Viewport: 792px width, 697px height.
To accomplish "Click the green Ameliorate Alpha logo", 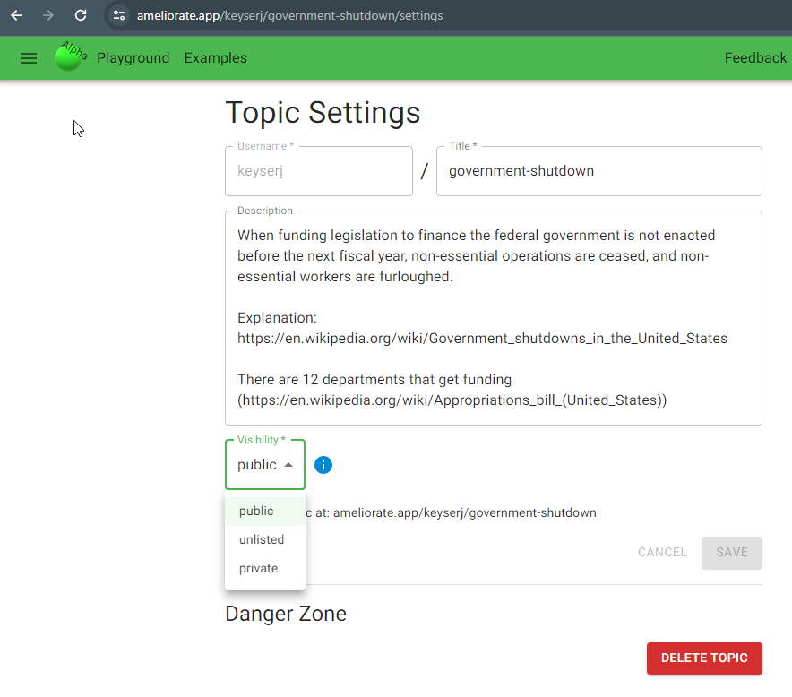I will tap(70, 56).
